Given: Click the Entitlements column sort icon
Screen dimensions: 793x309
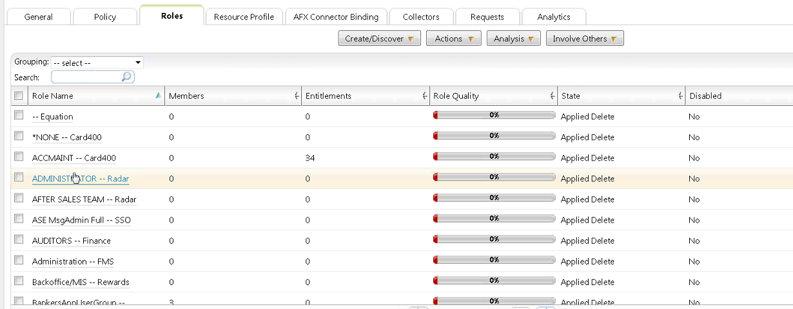Looking at the screenshot, I should [x=424, y=96].
